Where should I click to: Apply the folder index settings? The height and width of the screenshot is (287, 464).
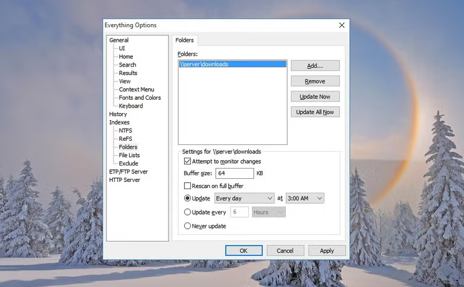pos(327,251)
